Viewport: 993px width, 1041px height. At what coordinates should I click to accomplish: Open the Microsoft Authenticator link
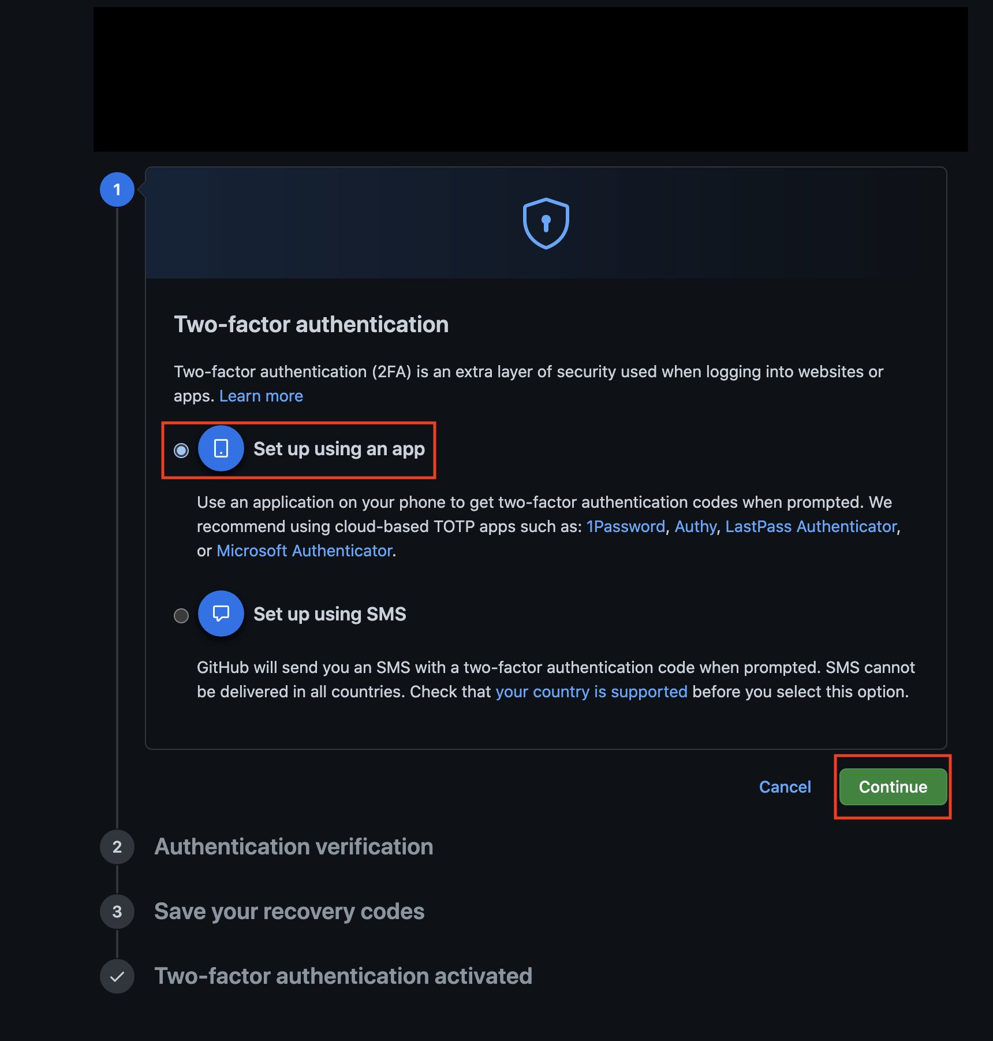click(x=305, y=551)
